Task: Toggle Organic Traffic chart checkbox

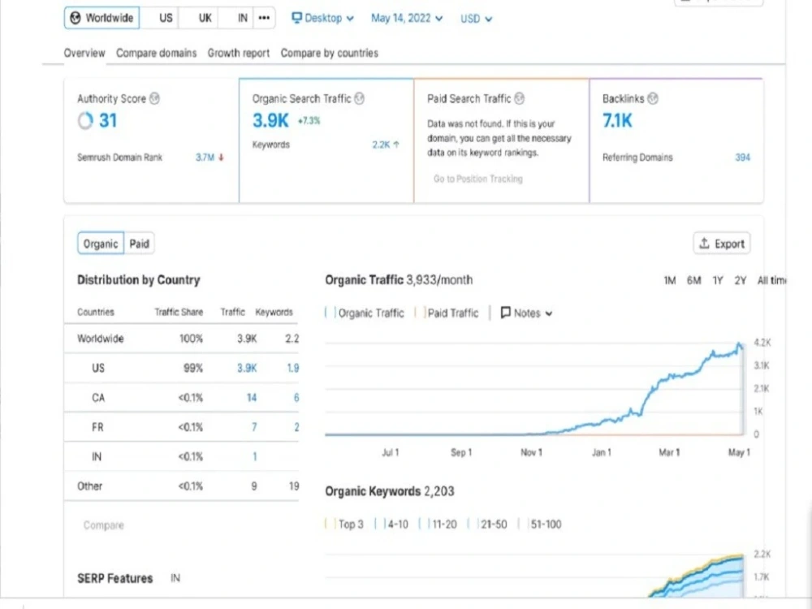Action: 330,313
